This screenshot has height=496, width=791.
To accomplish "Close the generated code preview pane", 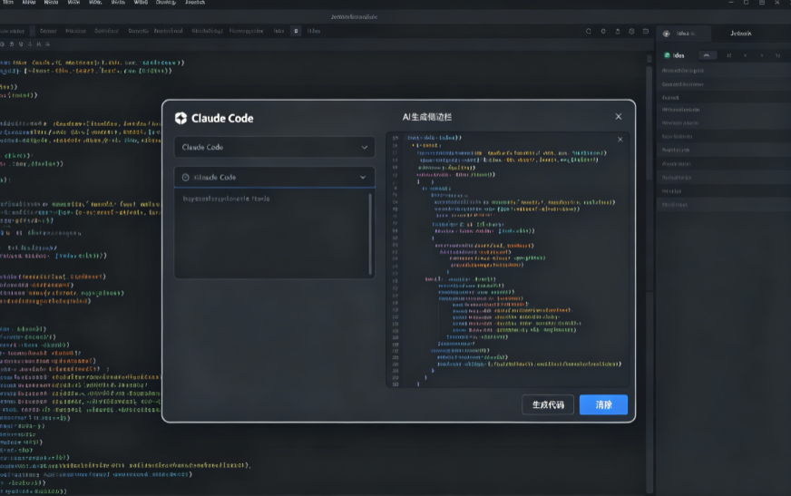I will click(620, 140).
